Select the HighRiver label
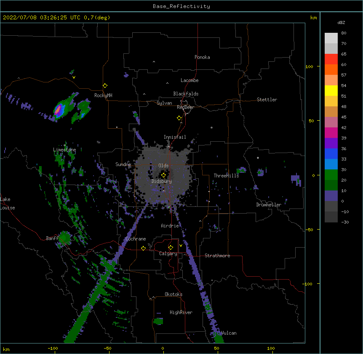This screenshot has height=354, width=363. pos(181,312)
